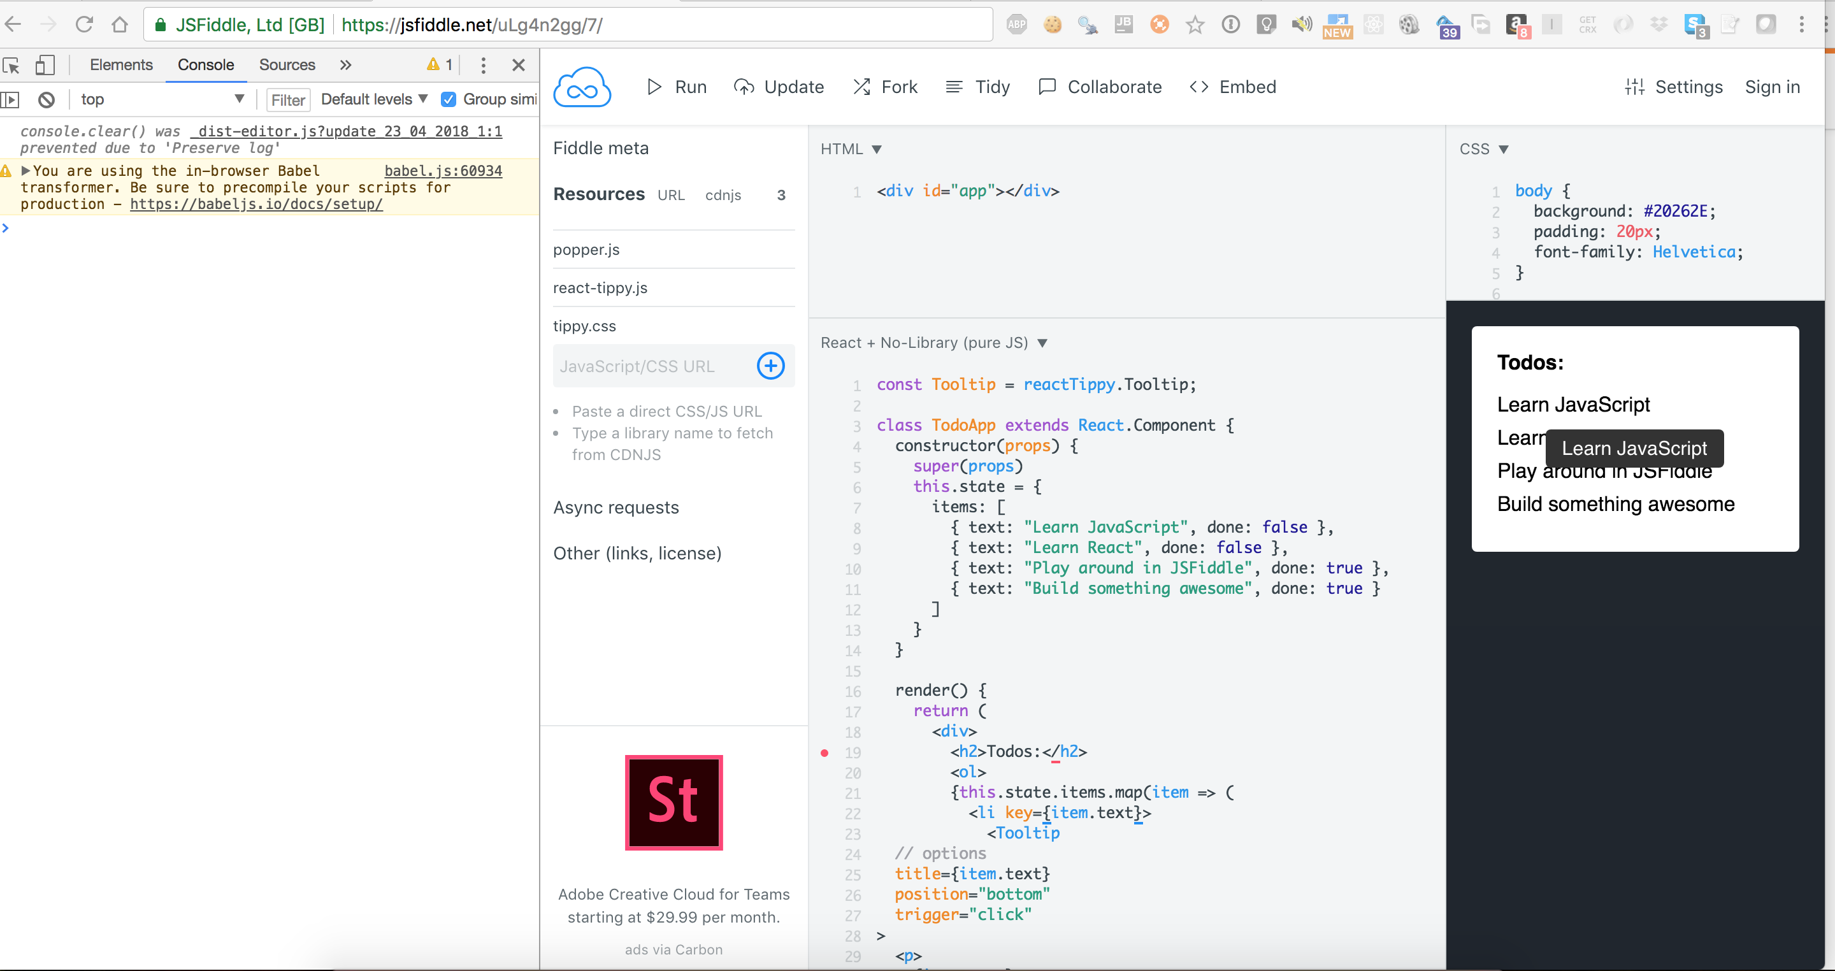Click the add resource plus icon

(x=770, y=366)
